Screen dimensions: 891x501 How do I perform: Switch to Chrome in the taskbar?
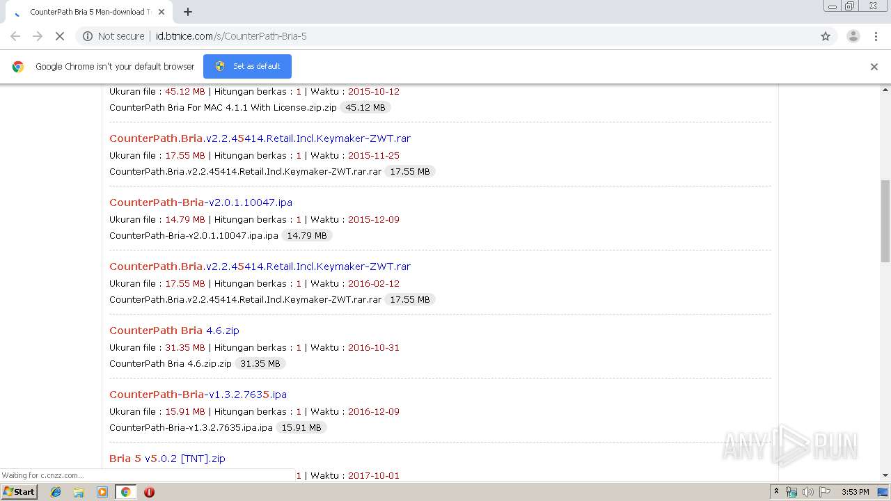point(125,492)
